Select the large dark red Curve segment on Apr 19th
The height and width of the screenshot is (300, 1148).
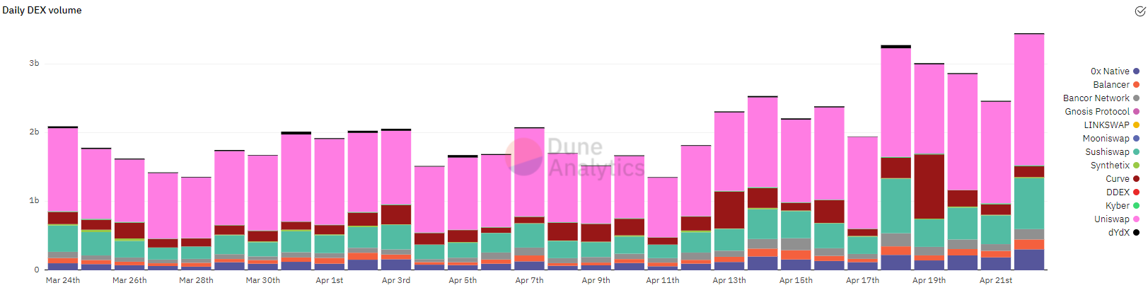[x=929, y=186]
